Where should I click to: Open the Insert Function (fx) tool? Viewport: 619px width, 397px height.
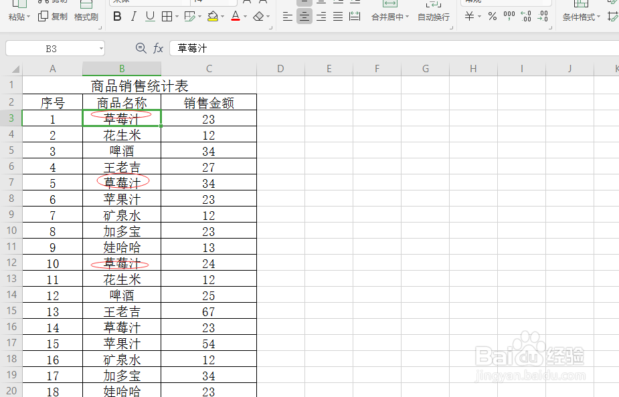(157, 47)
